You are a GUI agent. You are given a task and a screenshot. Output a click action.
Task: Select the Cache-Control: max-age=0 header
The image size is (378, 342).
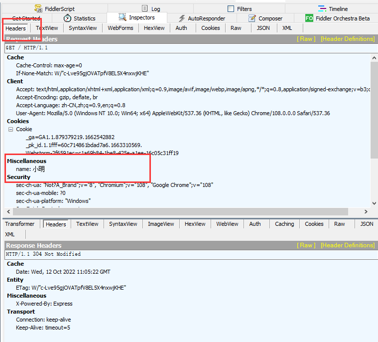49,65
